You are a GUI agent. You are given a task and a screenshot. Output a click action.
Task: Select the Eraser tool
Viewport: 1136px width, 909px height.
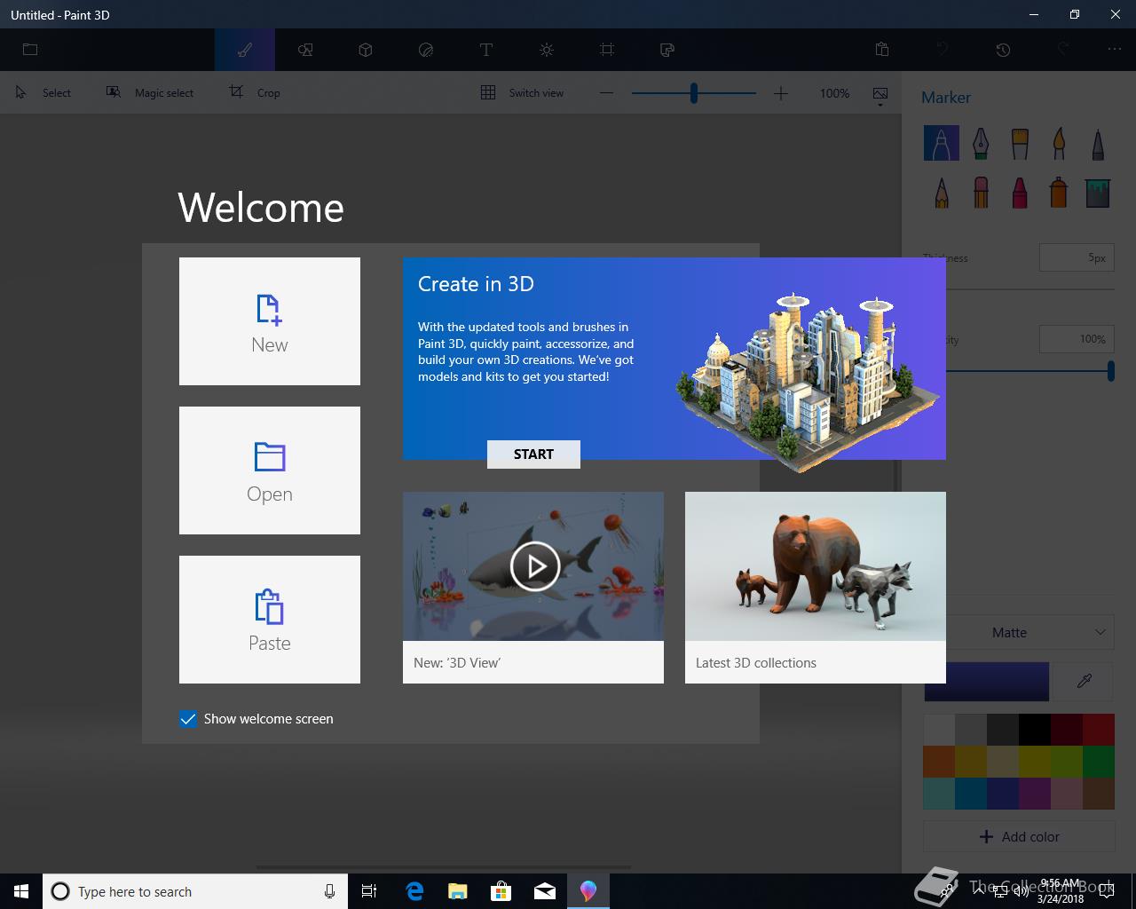[981, 193]
